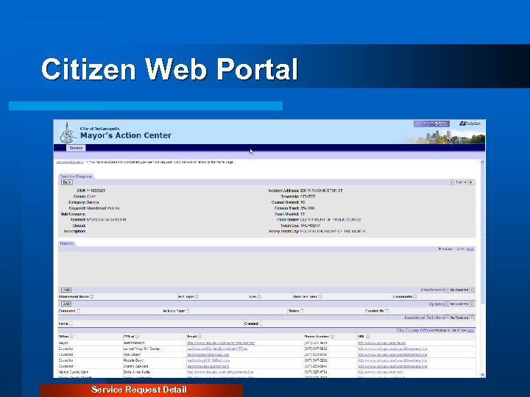
Task: Click next arrow in Updates header
Action: (472, 304)
